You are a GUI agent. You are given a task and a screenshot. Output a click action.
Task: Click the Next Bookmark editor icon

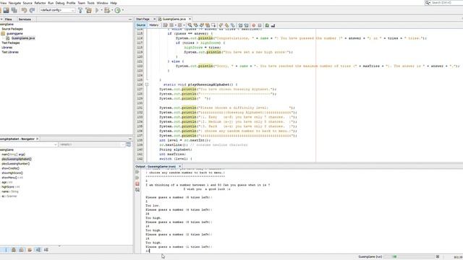pyautogui.click(x=226, y=25)
